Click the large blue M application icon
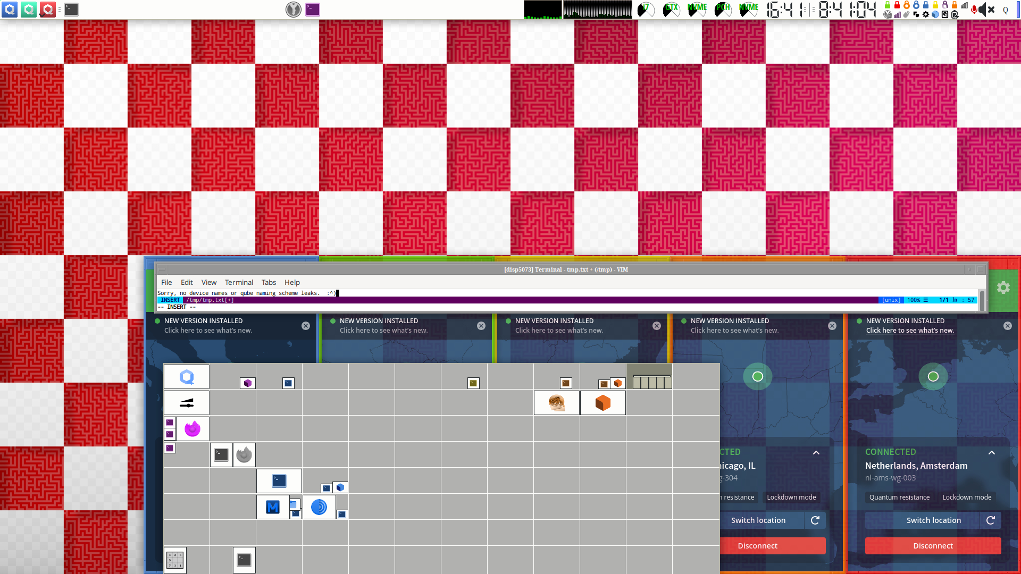 (x=273, y=507)
